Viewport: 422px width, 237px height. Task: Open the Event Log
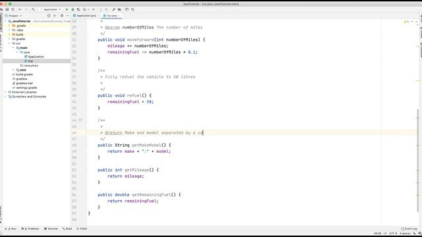(409, 229)
